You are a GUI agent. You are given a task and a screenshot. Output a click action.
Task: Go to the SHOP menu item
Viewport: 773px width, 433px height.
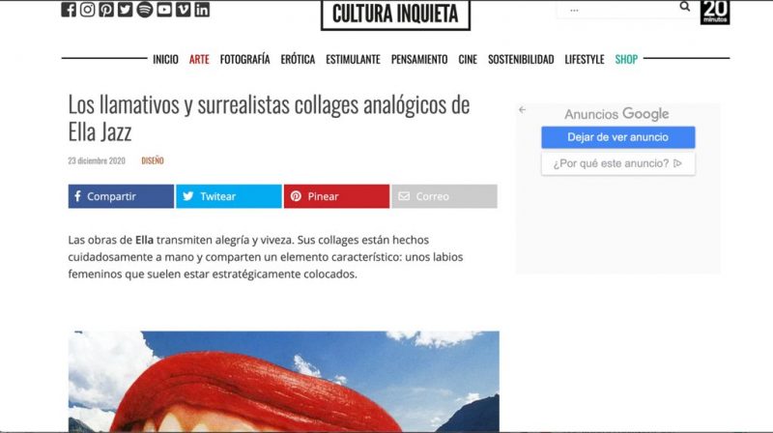(x=626, y=59)
